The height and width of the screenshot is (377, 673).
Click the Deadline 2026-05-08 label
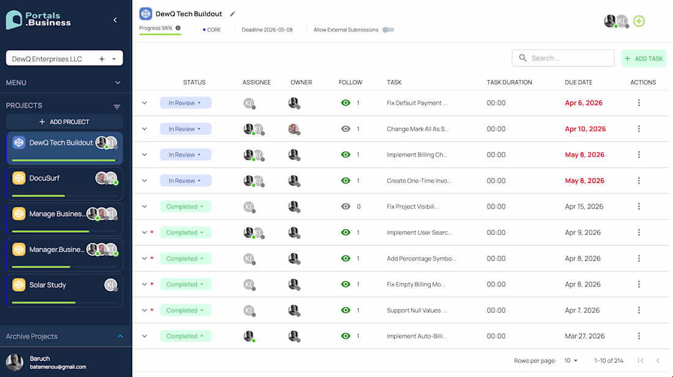tap(267, 29)
